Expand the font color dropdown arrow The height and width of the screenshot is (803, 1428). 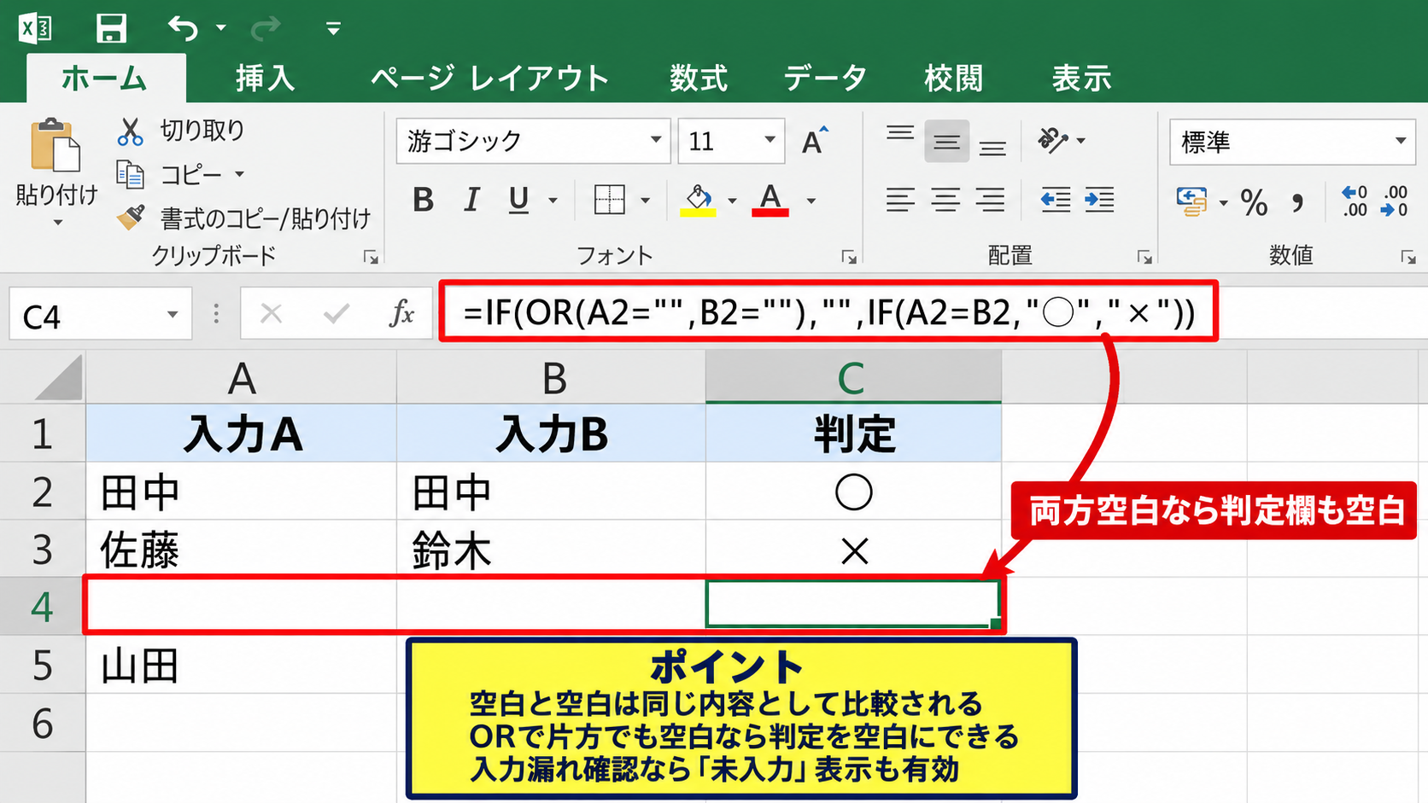click(811, 201)
